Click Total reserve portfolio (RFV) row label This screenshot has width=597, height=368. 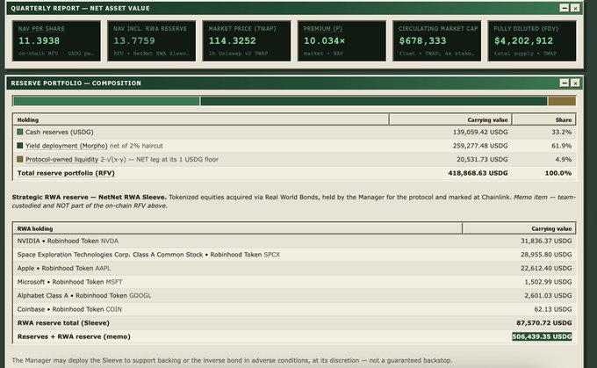coord(66,173)
